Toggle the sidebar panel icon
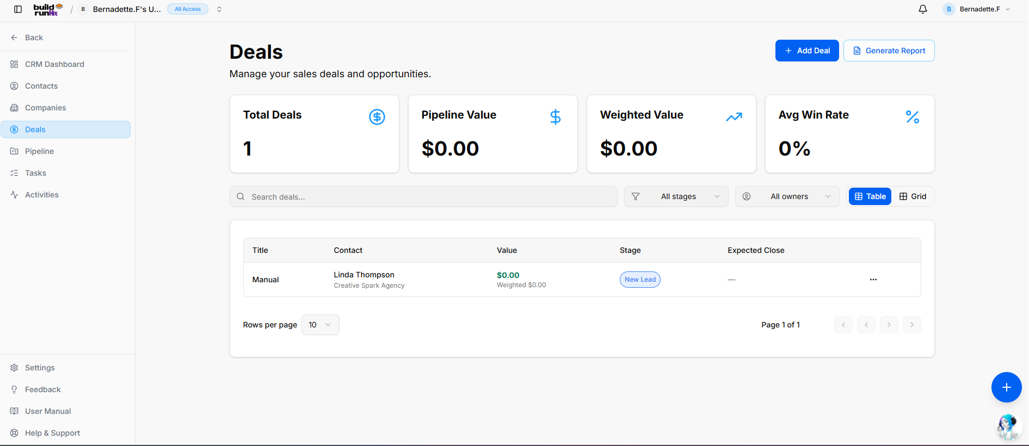 [x=18, y=9]
